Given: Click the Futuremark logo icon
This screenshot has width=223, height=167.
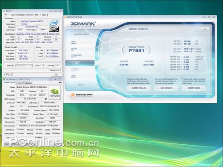Looking at the screenshot, I should [72, 95].
